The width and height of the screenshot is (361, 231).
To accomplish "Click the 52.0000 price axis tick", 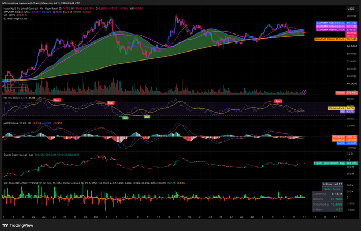I will point(351,61).
